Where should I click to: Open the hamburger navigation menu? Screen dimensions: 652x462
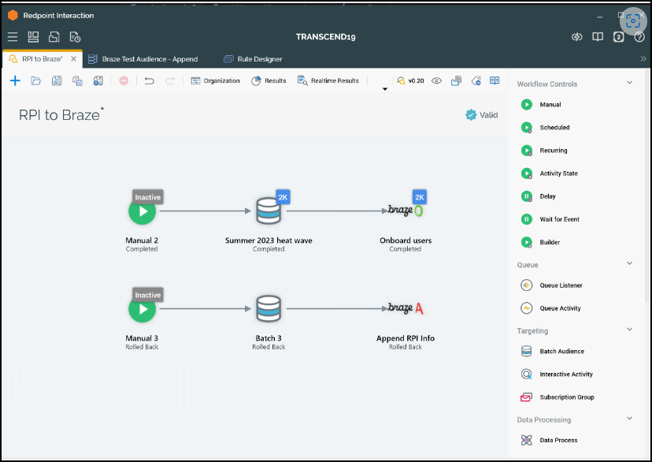[13, 37]
